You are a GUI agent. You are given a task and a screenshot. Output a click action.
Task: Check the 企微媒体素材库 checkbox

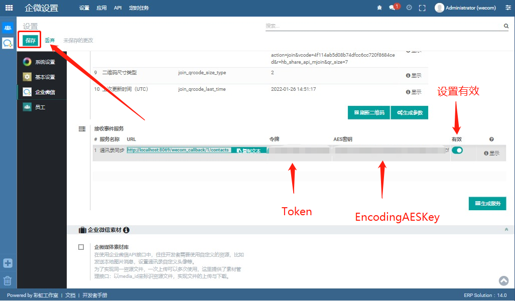point(81,247)
